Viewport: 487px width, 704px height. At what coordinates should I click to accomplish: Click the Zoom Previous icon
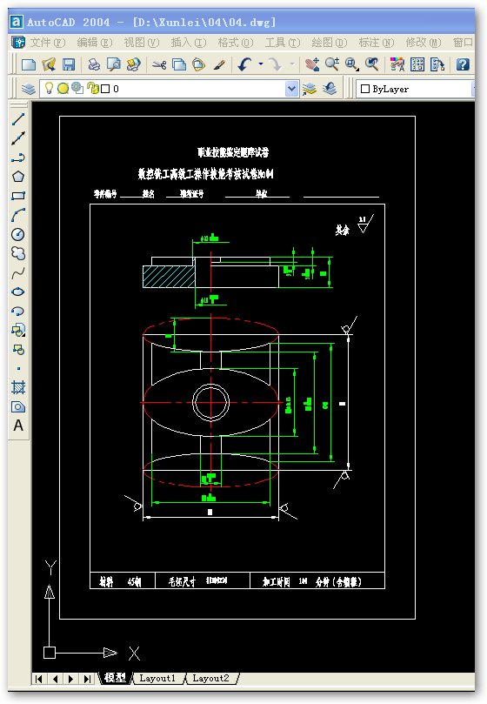pyautogui.click(x=371, y=64)
